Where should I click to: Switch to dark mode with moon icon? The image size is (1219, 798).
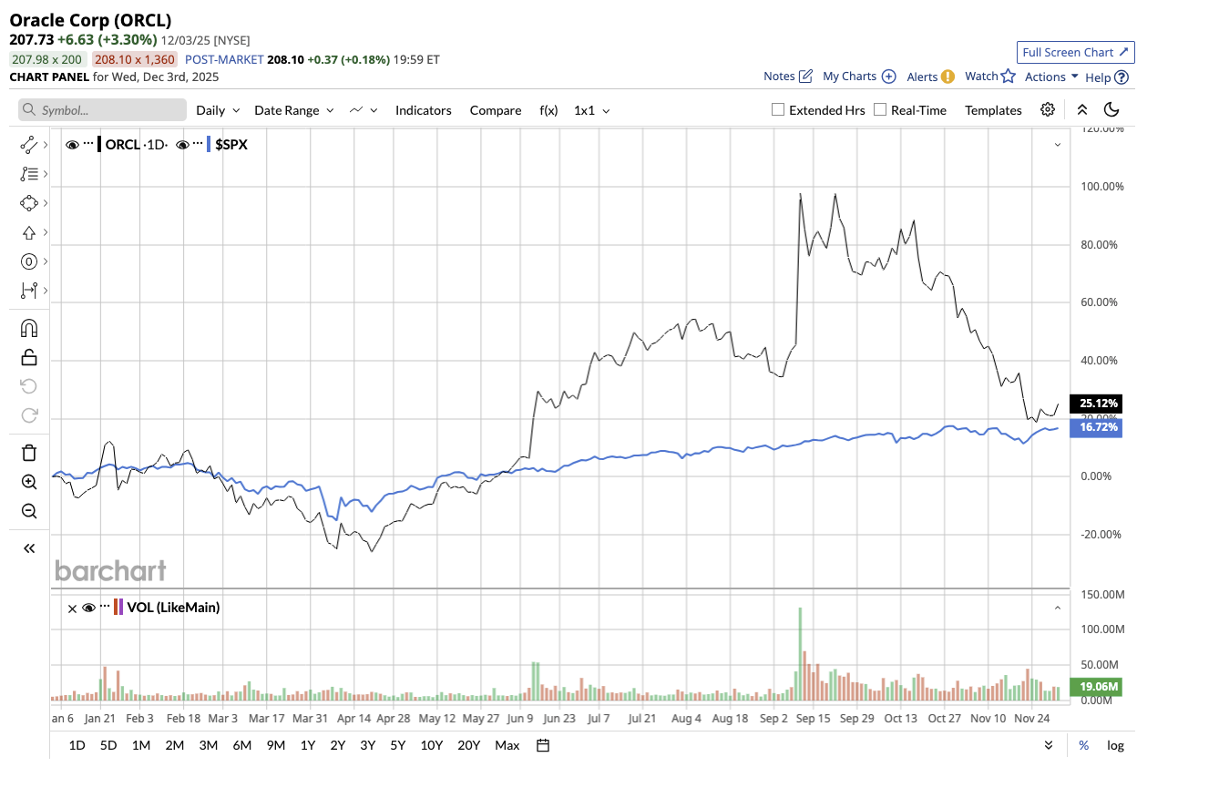1111,109
